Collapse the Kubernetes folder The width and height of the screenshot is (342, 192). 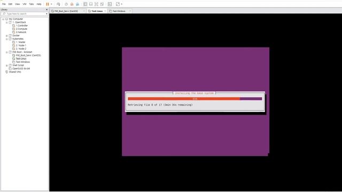(x=7, y=39)
